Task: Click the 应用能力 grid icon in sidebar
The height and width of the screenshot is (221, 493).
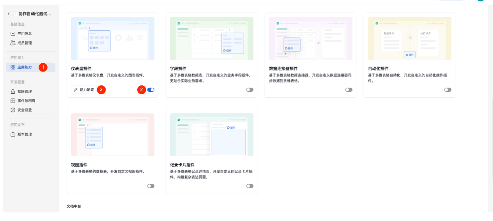Action: tap(13, 67)
